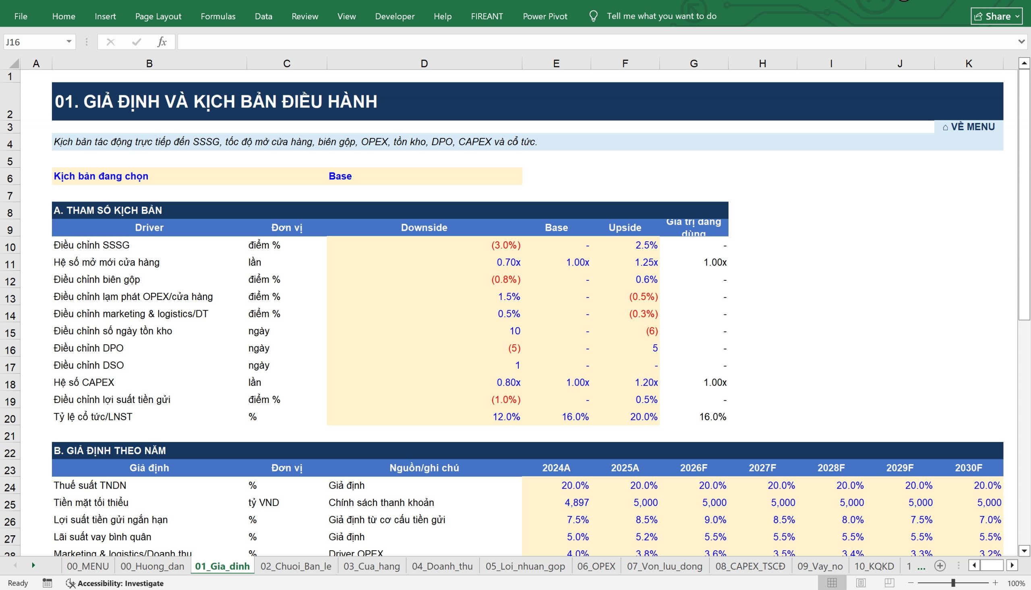Click the Tell me lightbulb icon

coord(593,16)
